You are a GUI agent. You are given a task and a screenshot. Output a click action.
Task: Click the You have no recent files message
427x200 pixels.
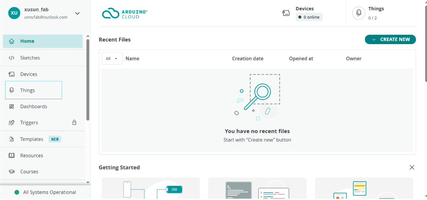[257, 131]
